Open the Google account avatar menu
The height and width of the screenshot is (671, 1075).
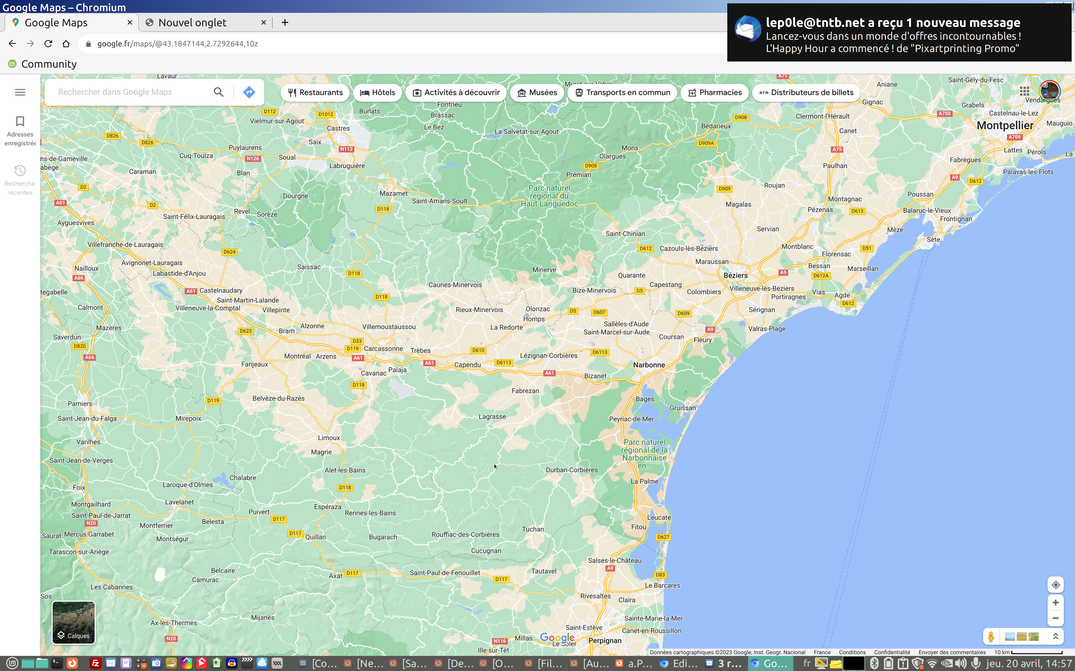pyautogui.click(x=1050, y=91)
